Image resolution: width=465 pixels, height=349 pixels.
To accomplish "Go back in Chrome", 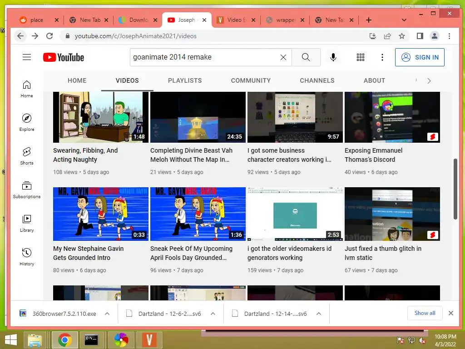I will 20,36.
